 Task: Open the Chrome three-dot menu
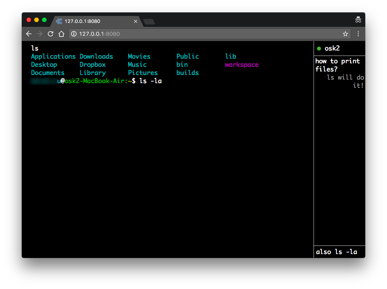(x=358, y=34)
